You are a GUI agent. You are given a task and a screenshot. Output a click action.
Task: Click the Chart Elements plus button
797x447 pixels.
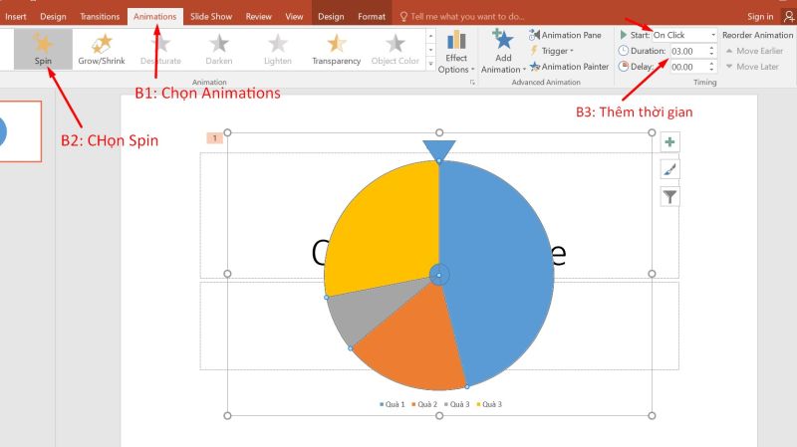pyautogui.click(x=670, y=143)
